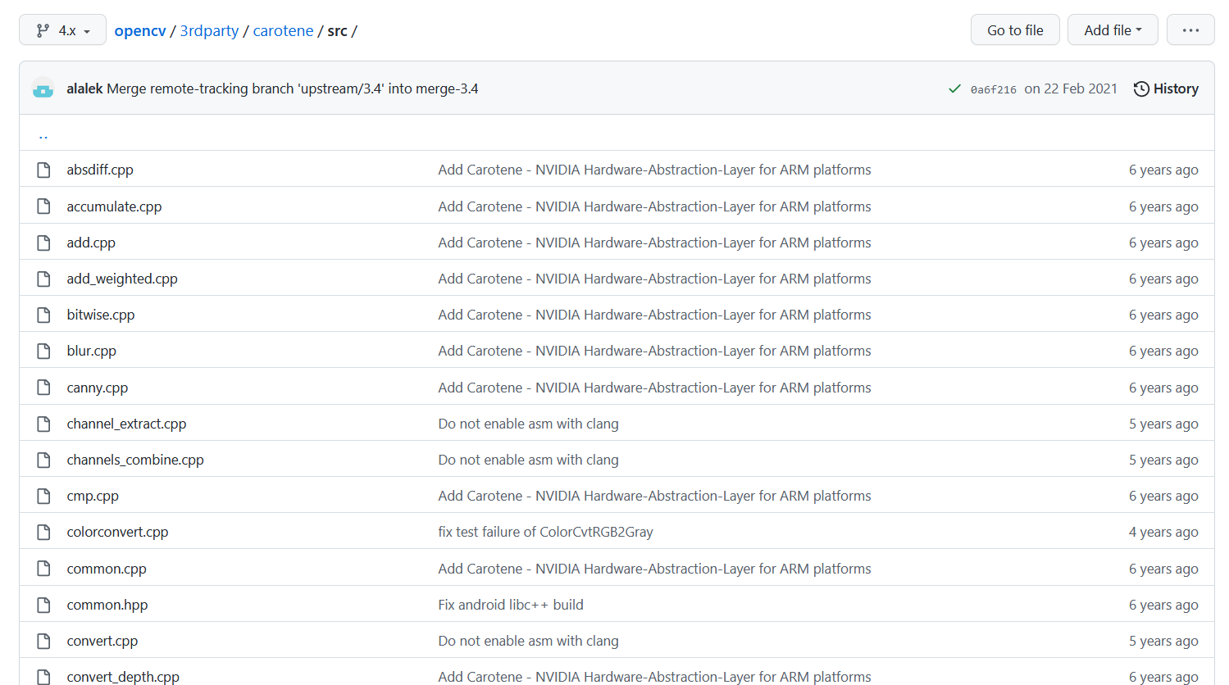Viewport: 1229px width, 685px height.
Task: Open the commit message for cmp.cpp
Action: coord(654,496)
